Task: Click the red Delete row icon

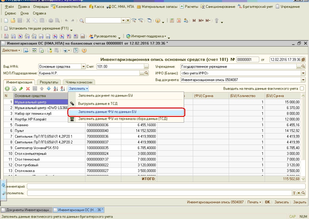Action: (x=28, y=89)
